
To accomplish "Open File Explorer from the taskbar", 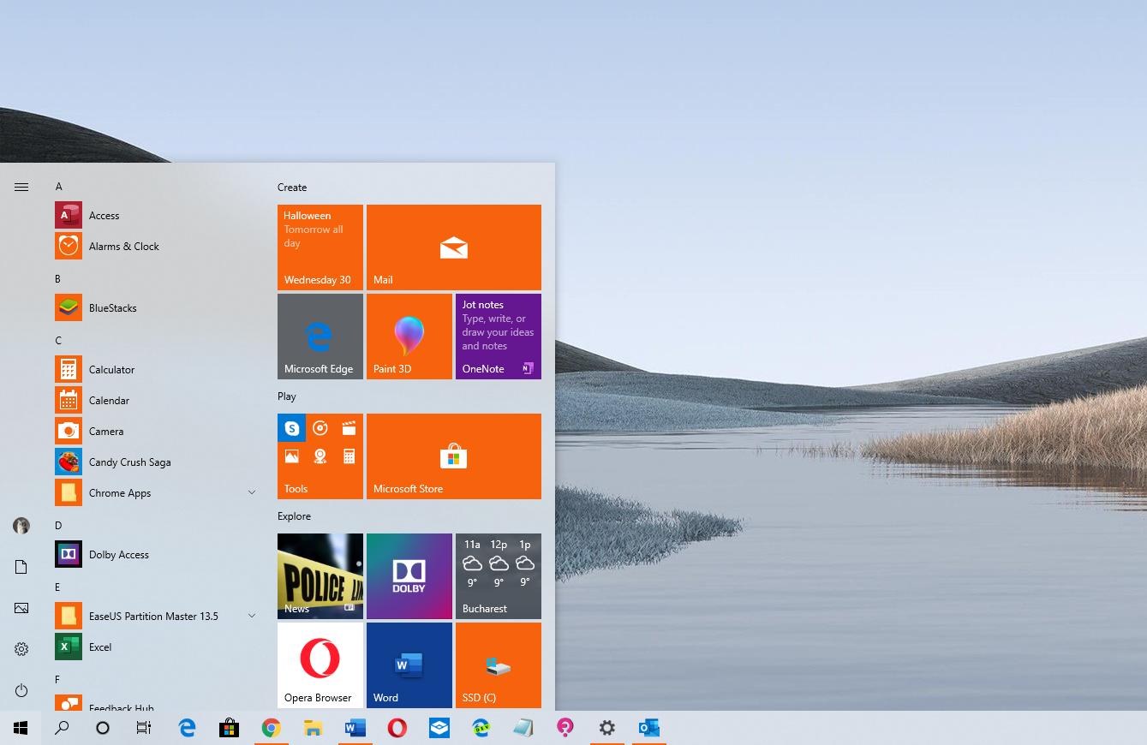I will click(314, 728).
